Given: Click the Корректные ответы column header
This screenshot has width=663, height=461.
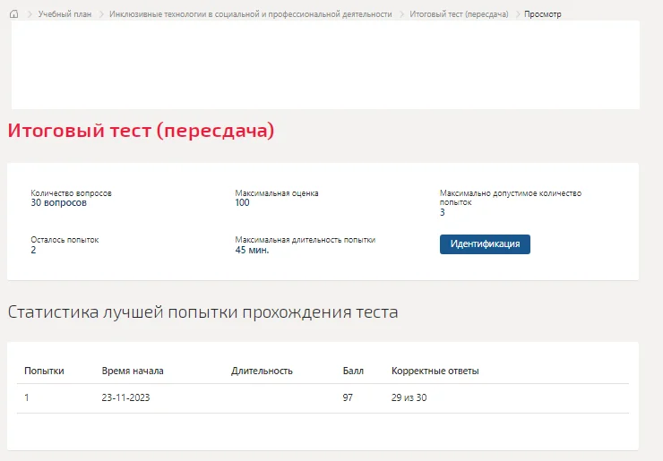Looking at the screenshot, I should (x=435, y=371).
